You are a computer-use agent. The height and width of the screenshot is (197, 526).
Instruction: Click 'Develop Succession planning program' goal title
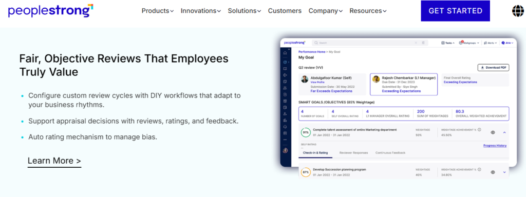(x=339, y=169)
